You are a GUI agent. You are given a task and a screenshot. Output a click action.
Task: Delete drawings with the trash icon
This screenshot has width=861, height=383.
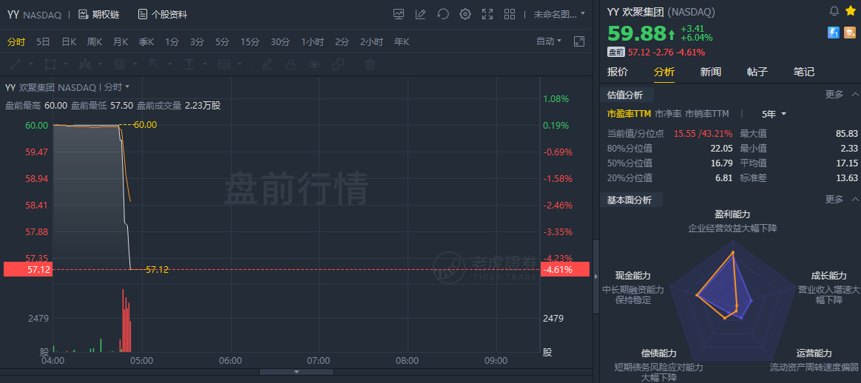point(370,65)
